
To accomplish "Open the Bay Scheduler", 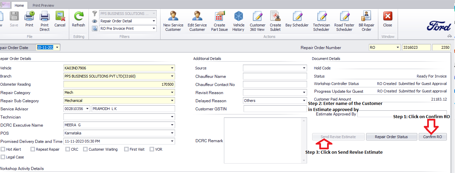I will pos(297,19).
